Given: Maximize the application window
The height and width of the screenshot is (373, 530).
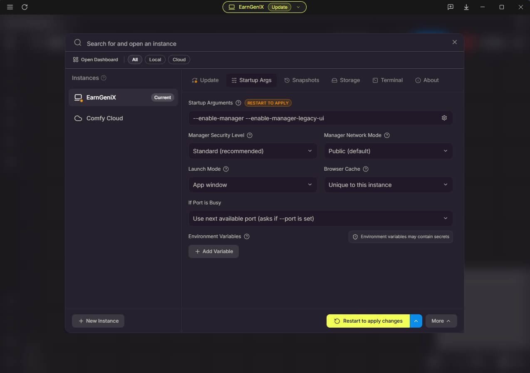Looking at the screenshot, I should tap(502, 7).
